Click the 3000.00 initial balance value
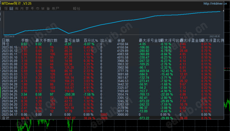 [x=123, y=115]
